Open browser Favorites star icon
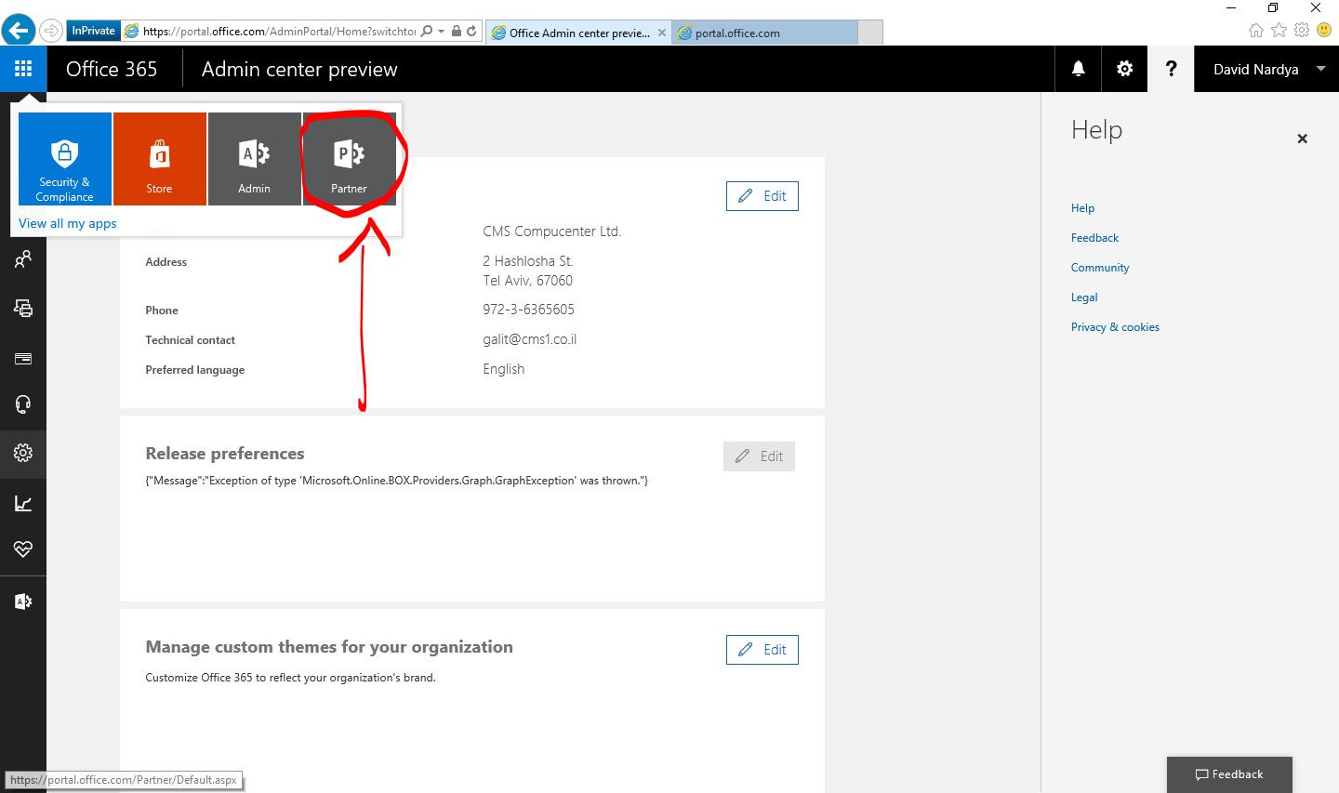This screenshot has height=793, width=1339. click(1279, 30)
